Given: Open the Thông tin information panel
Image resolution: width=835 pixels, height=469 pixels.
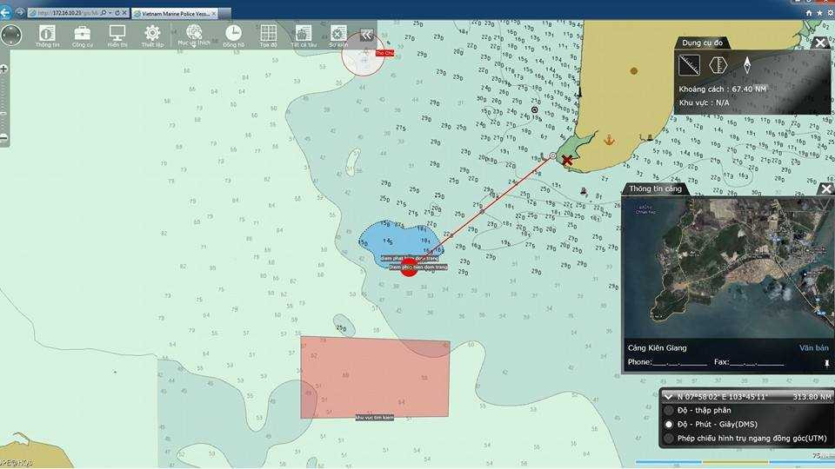Looking at the screenshot, I should tap(47, 35).
